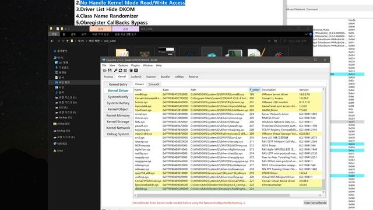Switch to the Bundler tab

pyautogui.click(x=166, y=76)
